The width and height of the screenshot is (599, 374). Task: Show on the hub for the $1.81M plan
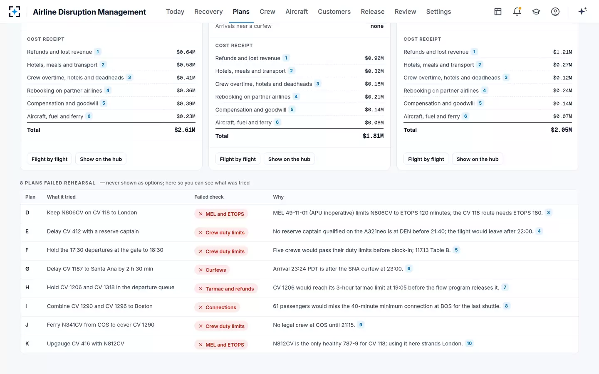[289, 159]
